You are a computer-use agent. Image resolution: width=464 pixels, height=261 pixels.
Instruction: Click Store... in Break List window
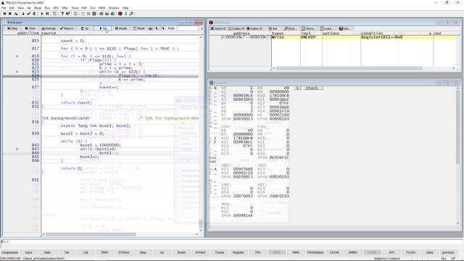point(308,29)
